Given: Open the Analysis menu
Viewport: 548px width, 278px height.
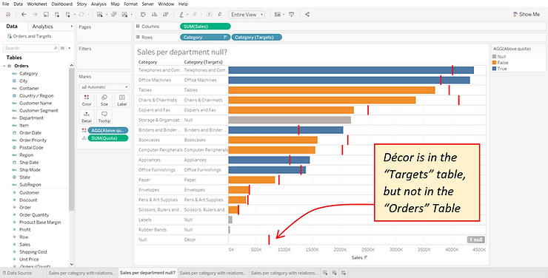Looking at the screenshot, I should pyautogui.click(x=98, y=4).
